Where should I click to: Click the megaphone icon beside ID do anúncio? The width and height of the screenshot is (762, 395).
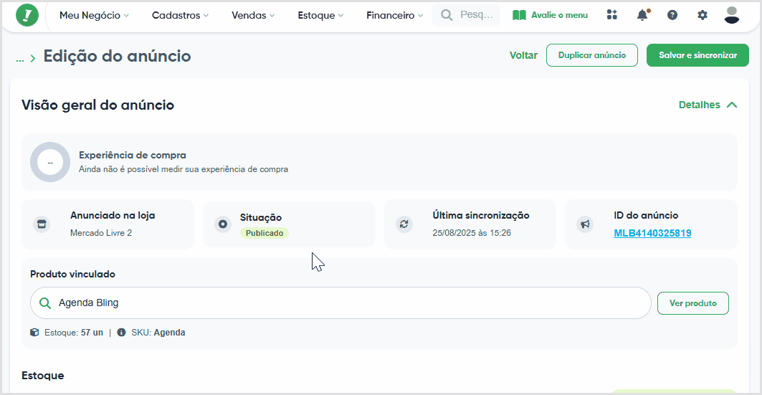tap(585, 224)
